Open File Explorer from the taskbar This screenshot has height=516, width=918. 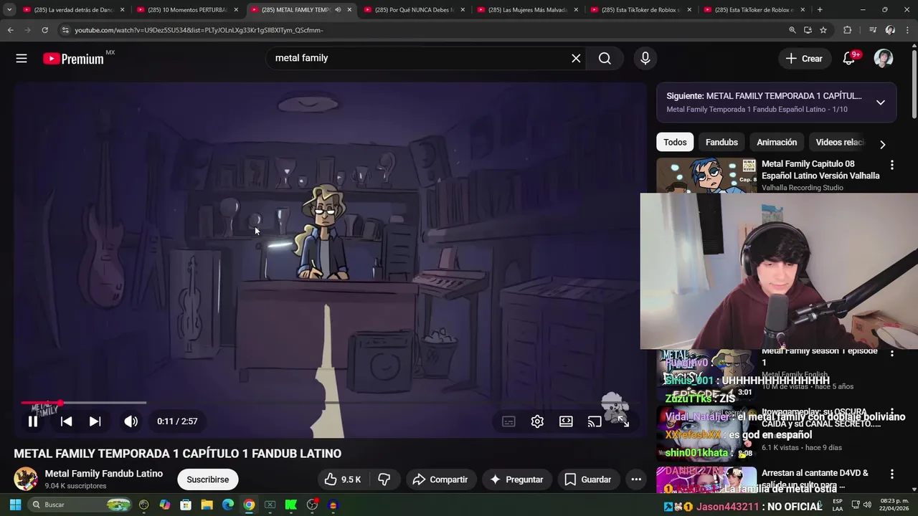[x=207, y=505]
